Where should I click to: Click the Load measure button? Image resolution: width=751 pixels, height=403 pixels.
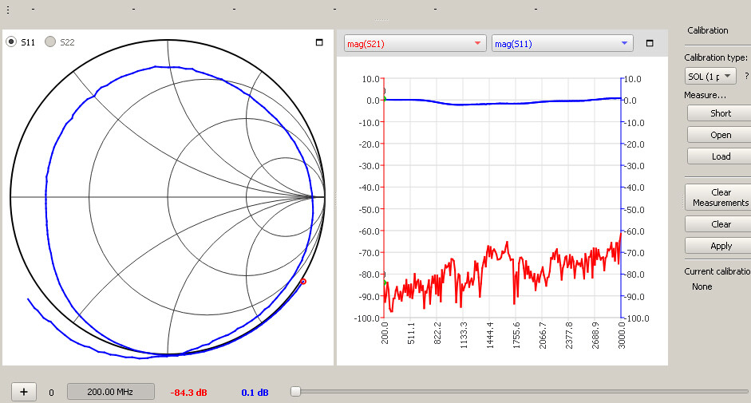720,156
